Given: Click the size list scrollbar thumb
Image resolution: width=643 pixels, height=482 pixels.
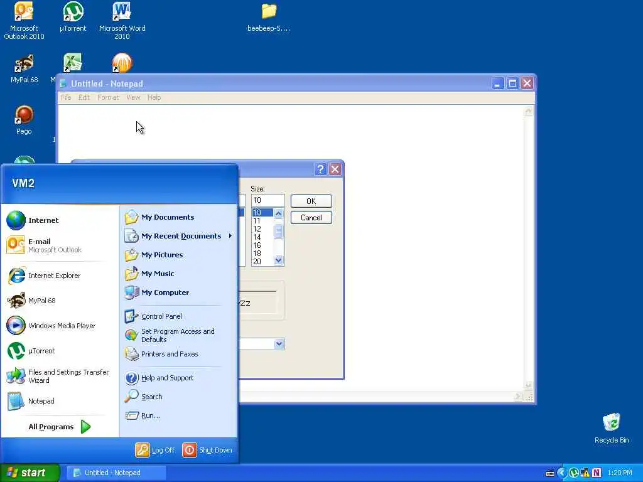Looking at the screenshot, I should point(278,232).
